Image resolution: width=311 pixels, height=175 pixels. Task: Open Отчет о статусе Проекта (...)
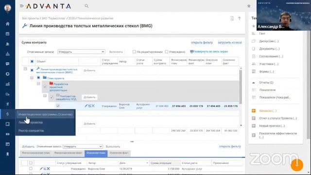pos(278,118)
